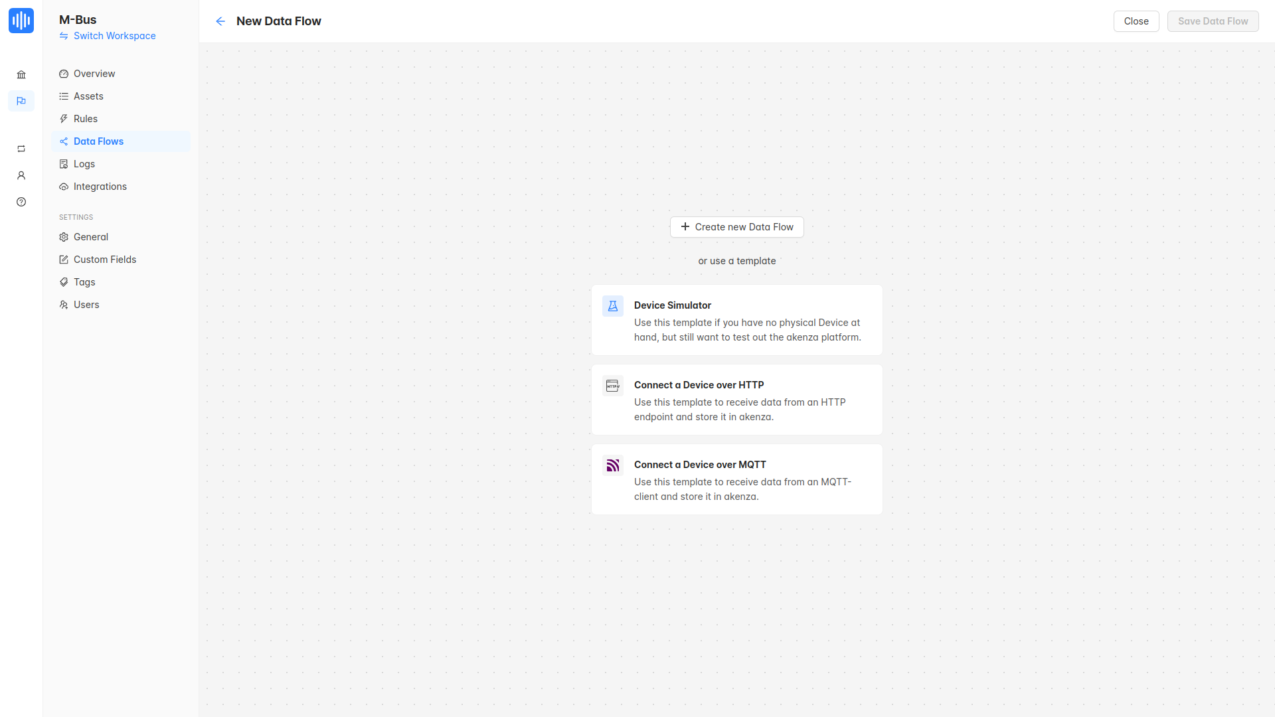
Task: Open the Overview menu item
Action: [x=94, y=74]
